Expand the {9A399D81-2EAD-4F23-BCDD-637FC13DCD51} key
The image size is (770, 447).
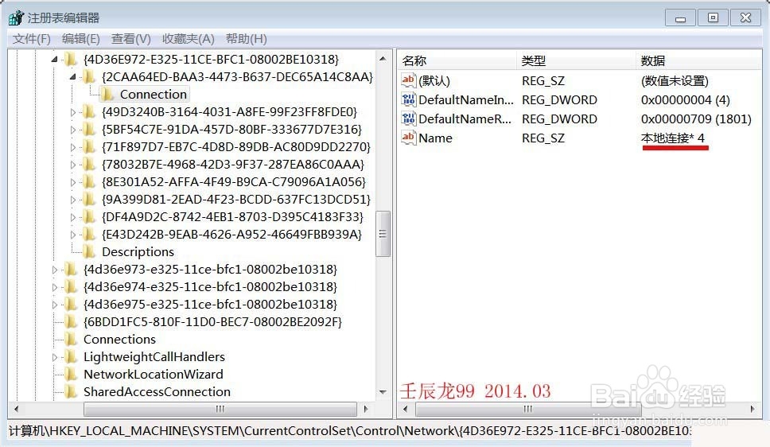pyautogui.click(x=72, y=200)
